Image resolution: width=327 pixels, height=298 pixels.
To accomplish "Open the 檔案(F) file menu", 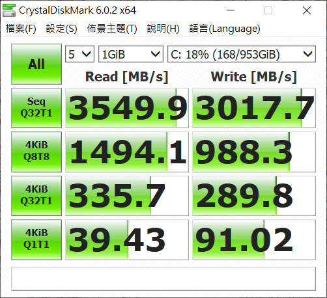I will click(x=21, y=29).
